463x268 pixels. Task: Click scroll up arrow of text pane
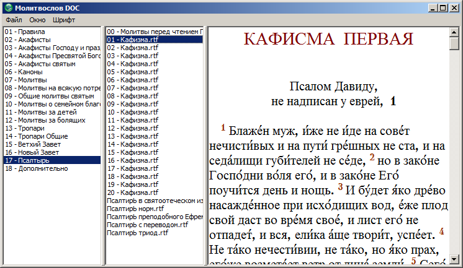(454, 32)
